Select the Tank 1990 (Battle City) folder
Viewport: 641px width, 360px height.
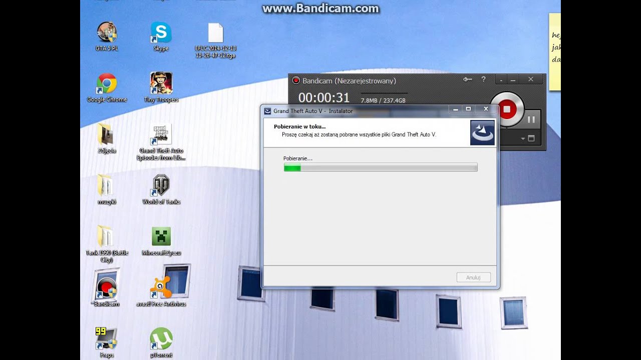tap(107, 243)
